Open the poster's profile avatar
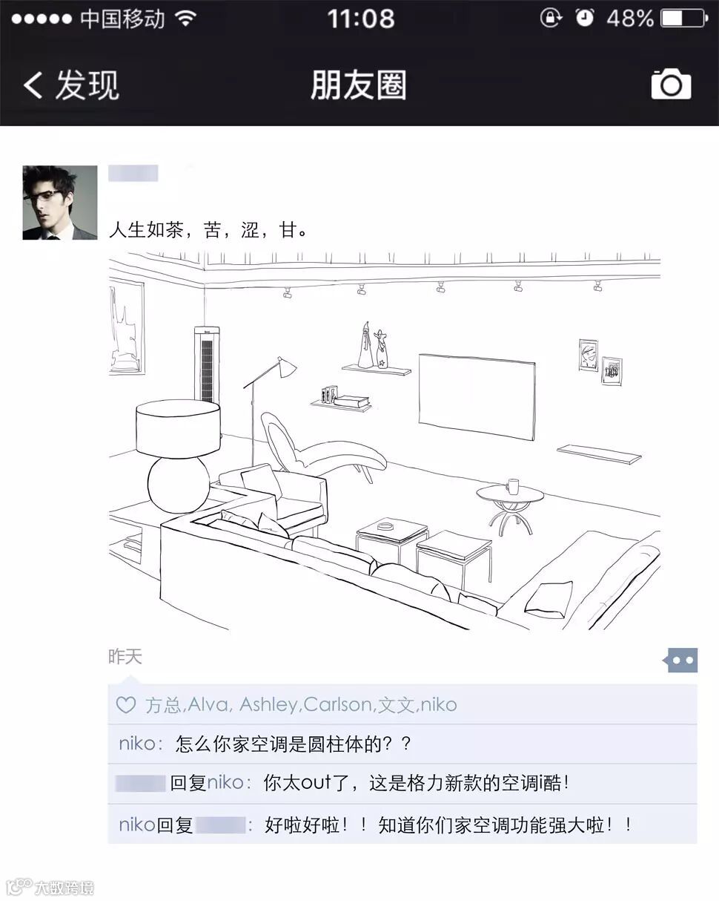The height and width of the screenshot is (901, 719). click(59, 203)
